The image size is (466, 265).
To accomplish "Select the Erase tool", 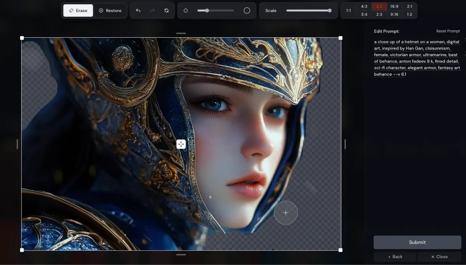I will pyautogui.click(x=78, y=10).
